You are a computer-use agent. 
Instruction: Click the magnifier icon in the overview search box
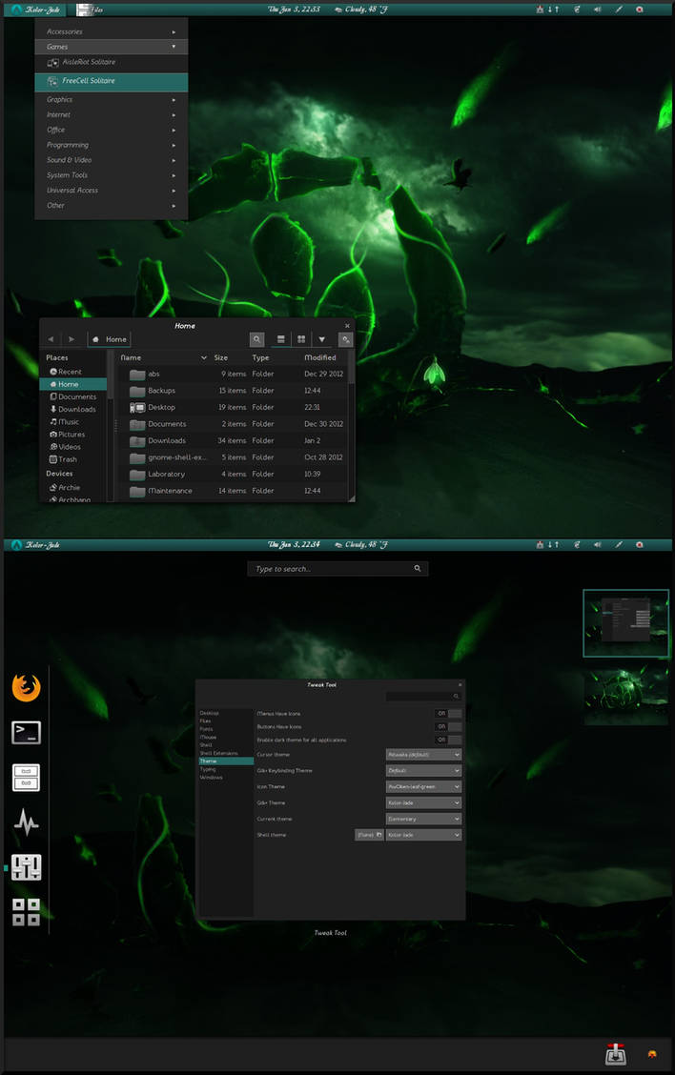tap(417, 568)
